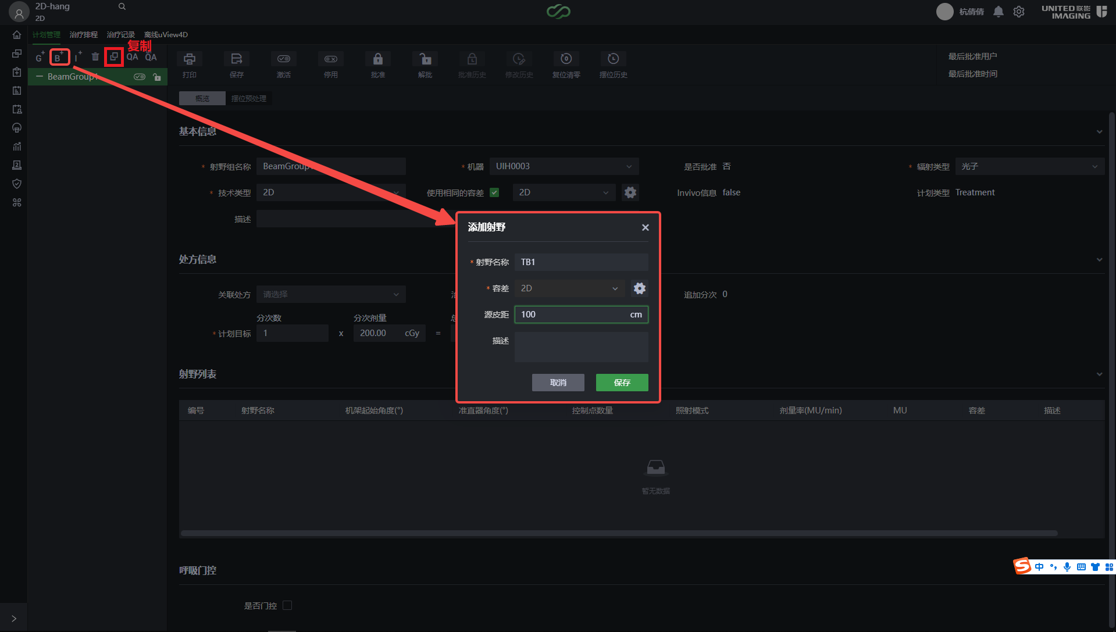Open 批准历史 approval history icon
This screenshot has width=1116, height=632.
point(472,59)
